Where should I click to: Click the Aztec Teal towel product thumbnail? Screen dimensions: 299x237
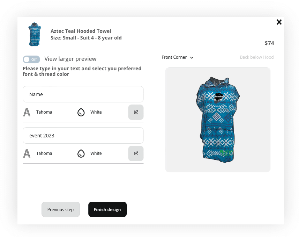pos(35,34)
